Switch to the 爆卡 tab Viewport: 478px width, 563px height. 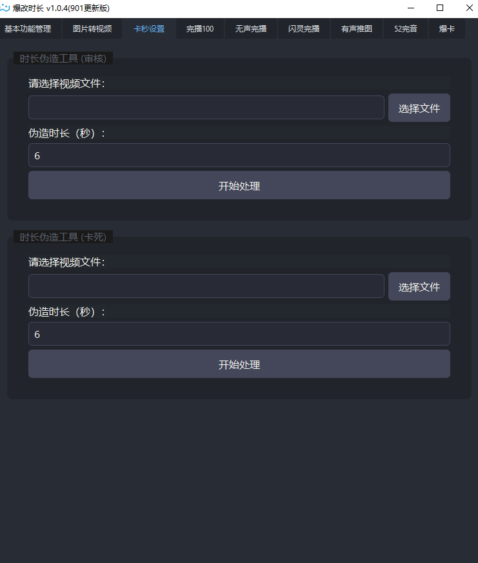point(447,29)
